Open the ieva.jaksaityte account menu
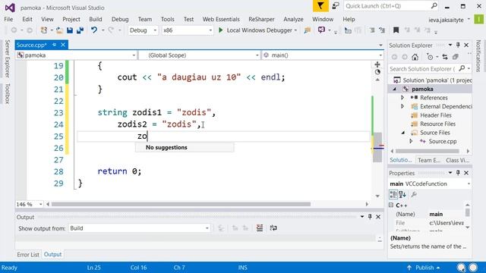Viewport: 486px width, 273px height. coord(449,20)
